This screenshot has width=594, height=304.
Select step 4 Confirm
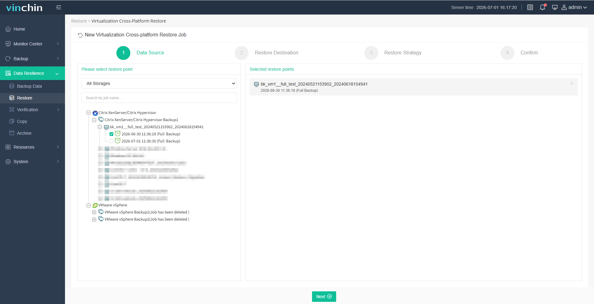(x=519, y=53)
